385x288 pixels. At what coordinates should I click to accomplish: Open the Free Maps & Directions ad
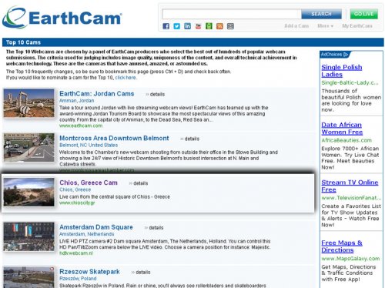(342, 246)
